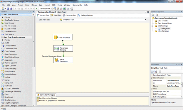Select Data Conversion transformation
The width and height of the screenshot is (183, 110).
coord(11,54)
